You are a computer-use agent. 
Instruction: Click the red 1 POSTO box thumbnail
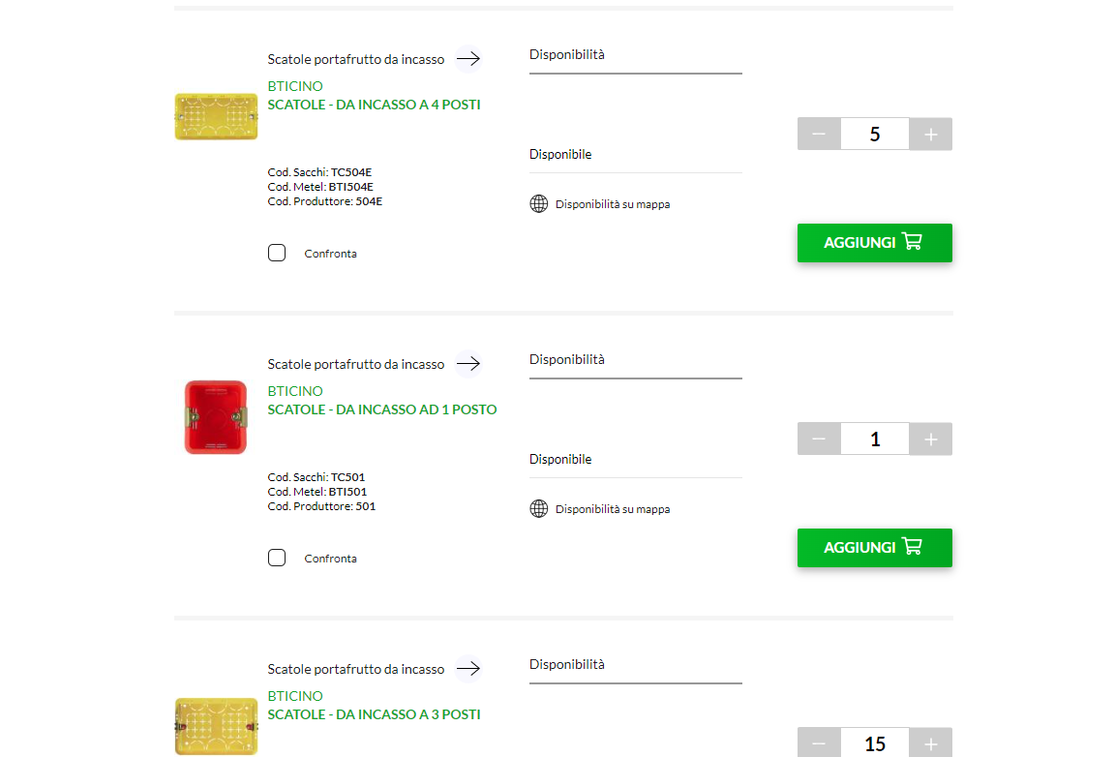click(216, 417)
